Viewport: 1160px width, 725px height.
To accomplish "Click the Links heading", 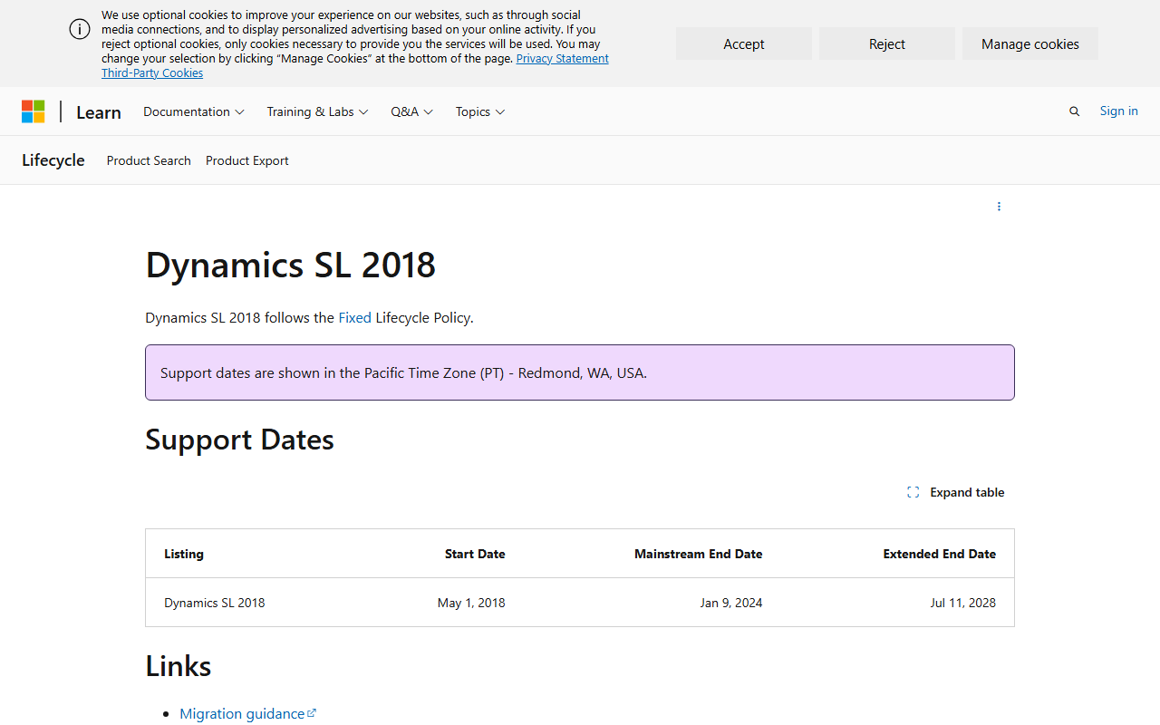I will pos(179,666).
